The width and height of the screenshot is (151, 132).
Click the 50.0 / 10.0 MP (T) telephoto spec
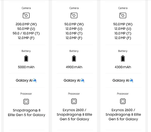(26, 33)
